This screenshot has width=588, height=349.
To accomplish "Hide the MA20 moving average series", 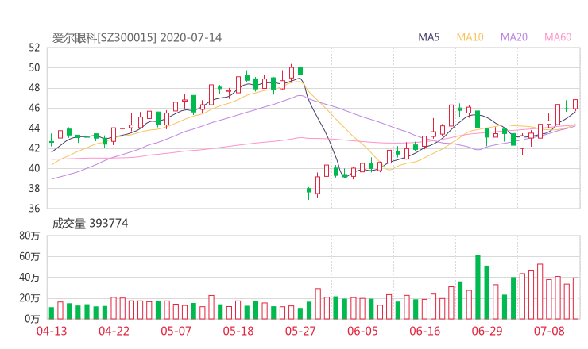I will click(513, 37).
